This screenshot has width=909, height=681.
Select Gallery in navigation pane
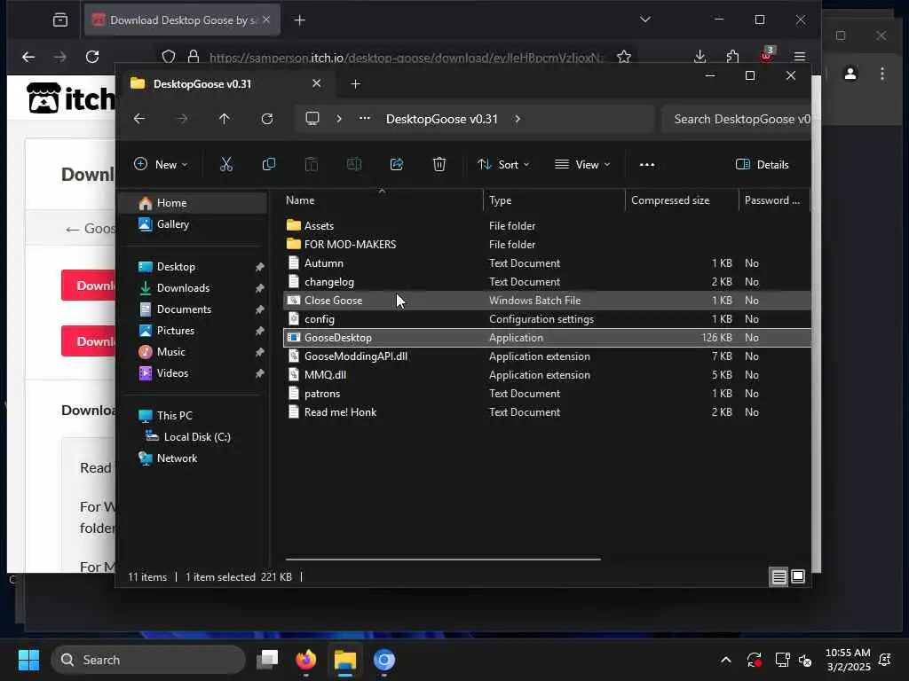point(193,224)
